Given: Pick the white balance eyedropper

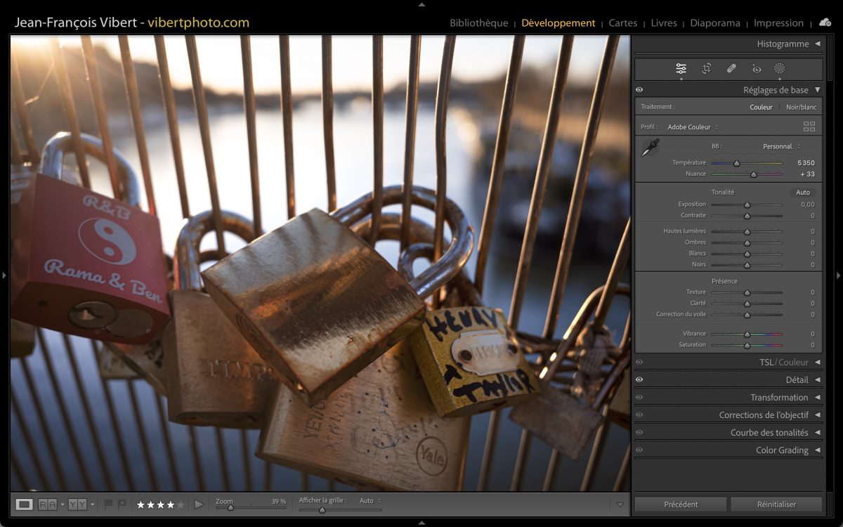Looking at the screenshot, I should pos(651,147).
